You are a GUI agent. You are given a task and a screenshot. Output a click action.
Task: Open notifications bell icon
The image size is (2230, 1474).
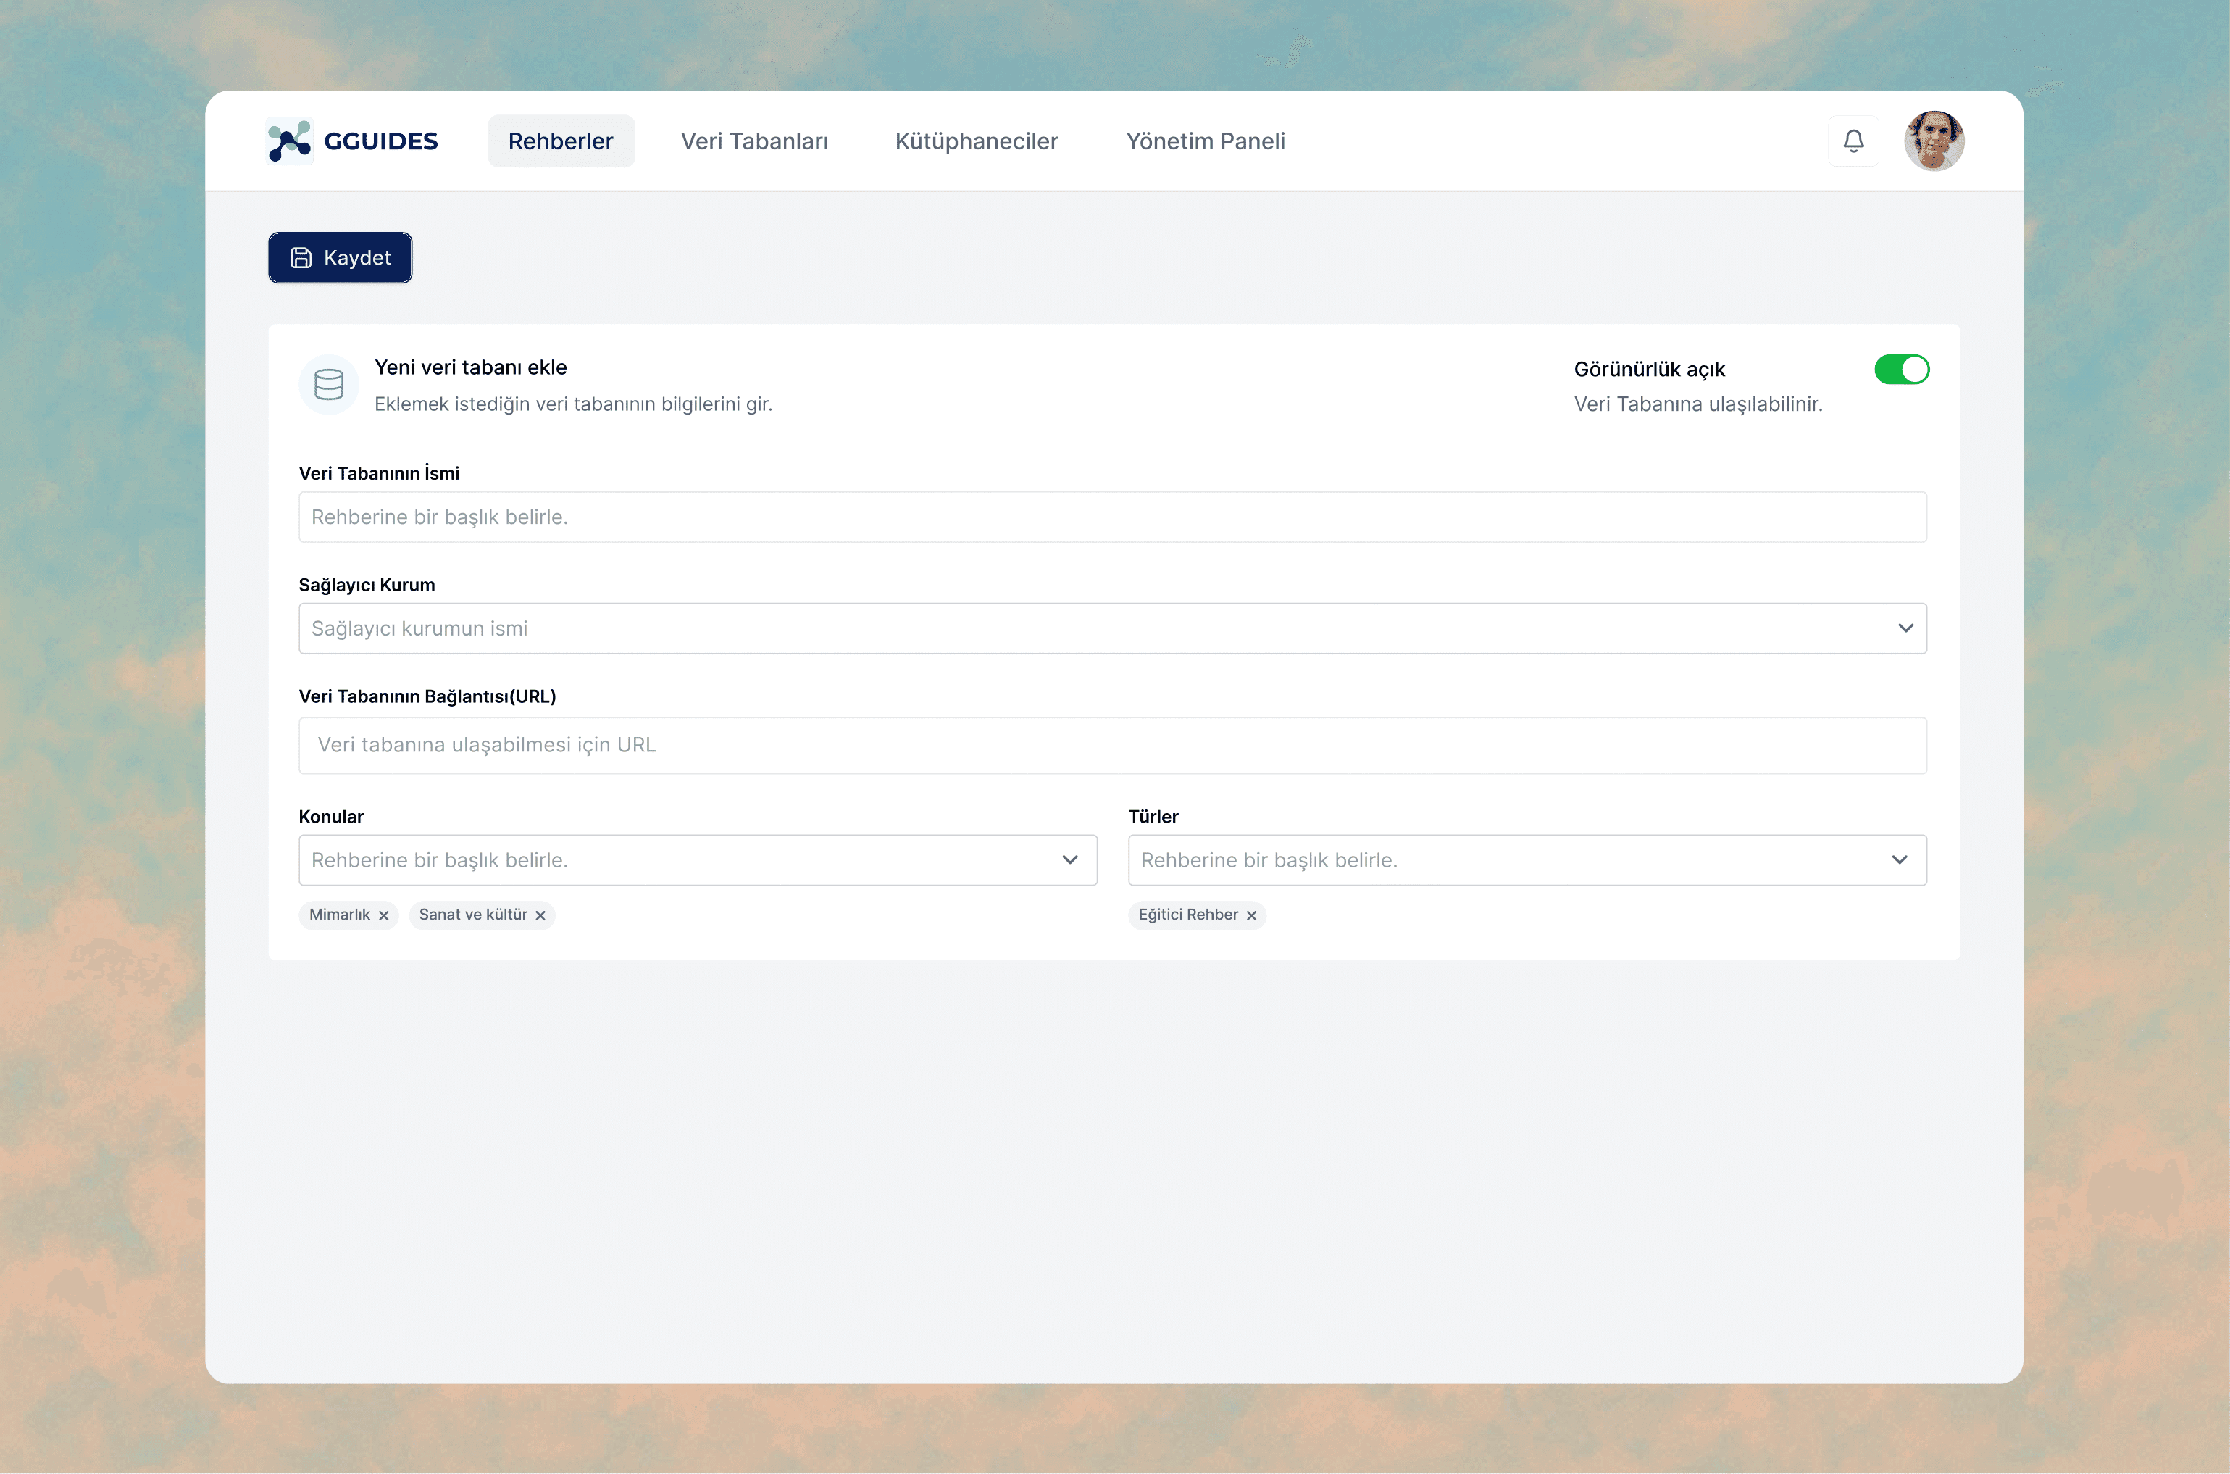point(1853,141)
